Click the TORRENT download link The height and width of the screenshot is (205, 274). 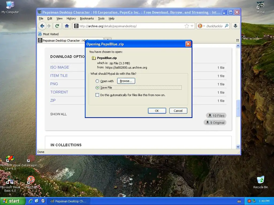59,92
